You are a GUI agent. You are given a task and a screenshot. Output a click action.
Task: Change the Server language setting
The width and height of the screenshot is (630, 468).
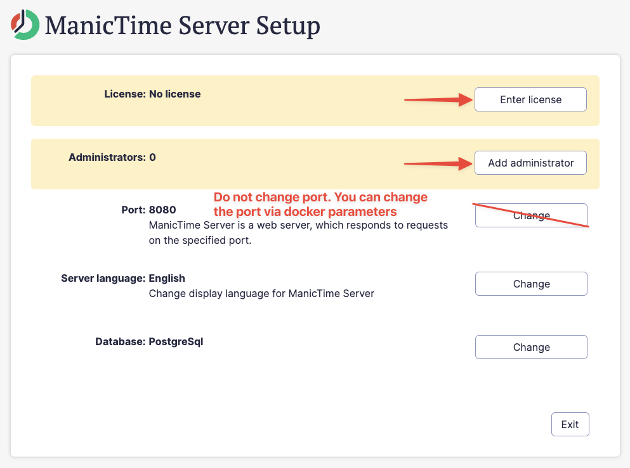(x=531, y=284)
